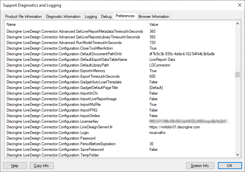Click the value 600

tap(152, 76)
